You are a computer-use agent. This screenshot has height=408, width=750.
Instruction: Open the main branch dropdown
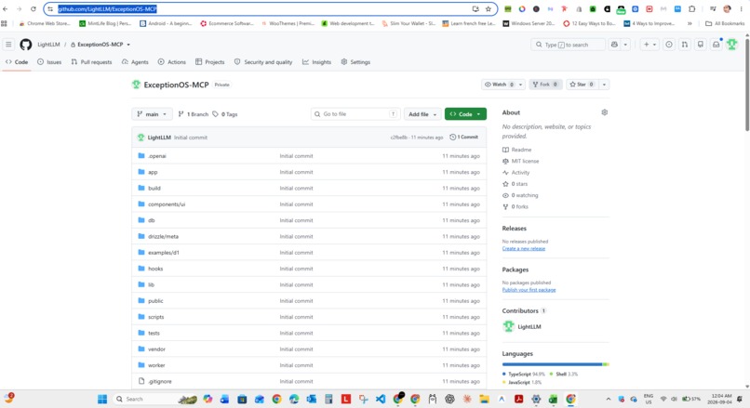click(152, 114)
